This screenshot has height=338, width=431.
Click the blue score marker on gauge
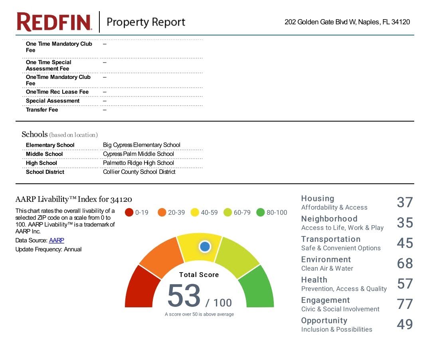pyautogui.click(x=205, y=247)
